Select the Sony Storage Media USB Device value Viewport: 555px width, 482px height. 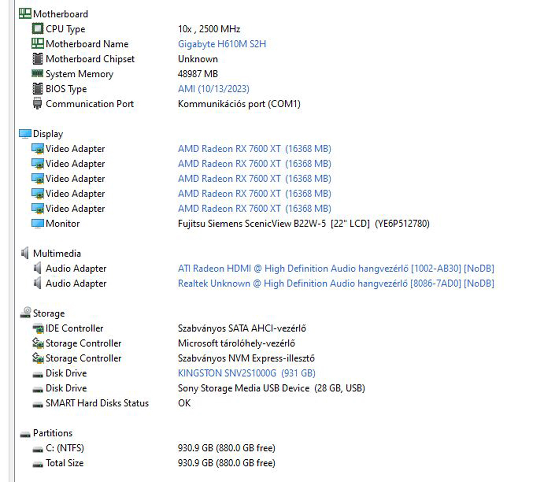click(271, 388)
